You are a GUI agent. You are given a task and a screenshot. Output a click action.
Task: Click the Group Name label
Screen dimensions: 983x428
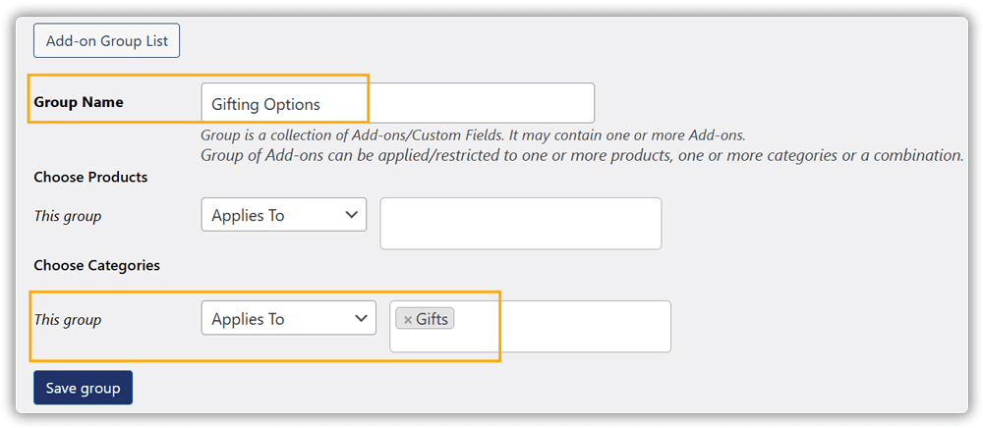79,102
